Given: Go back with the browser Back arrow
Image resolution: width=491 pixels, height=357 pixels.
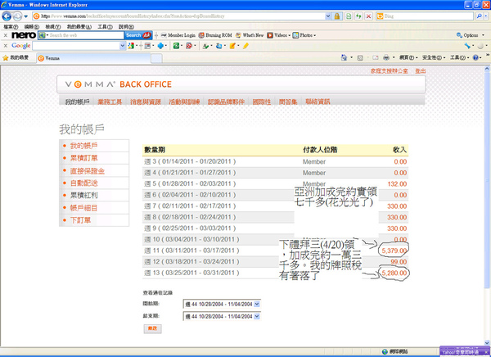Looking at the screenshot, I should coord(7,16).
